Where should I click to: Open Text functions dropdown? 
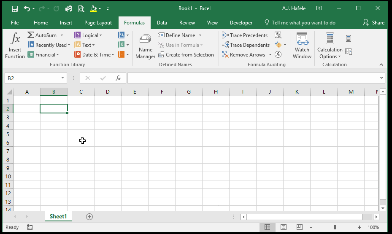pos(85,45)
